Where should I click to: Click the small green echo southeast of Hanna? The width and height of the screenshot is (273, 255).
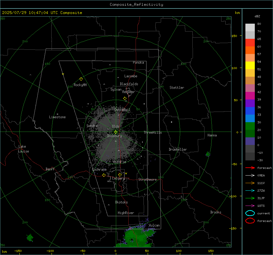tap(208, 154)
